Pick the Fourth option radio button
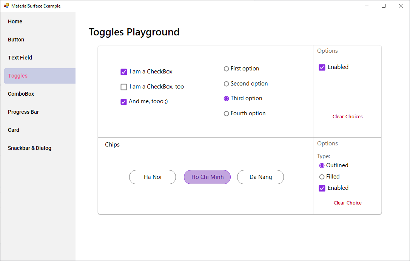This screenshot has width=410, height=261. (x=227, y=114)
